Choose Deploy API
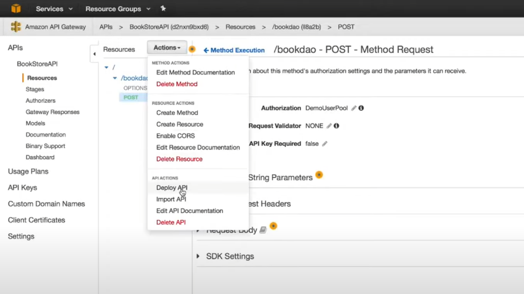Screen dimensions: 524x294 click(x=172, y=188)
